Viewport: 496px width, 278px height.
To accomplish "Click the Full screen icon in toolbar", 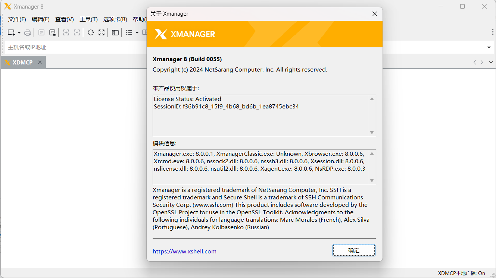I will pos(102,33).
